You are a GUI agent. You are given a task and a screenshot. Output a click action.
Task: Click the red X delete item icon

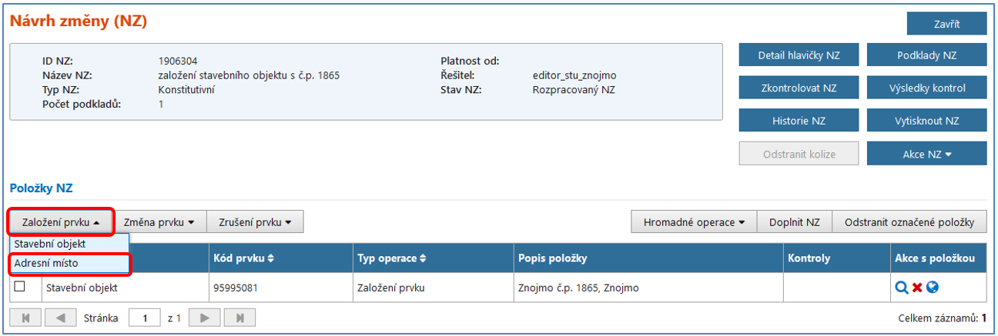[x=917, y=288]
